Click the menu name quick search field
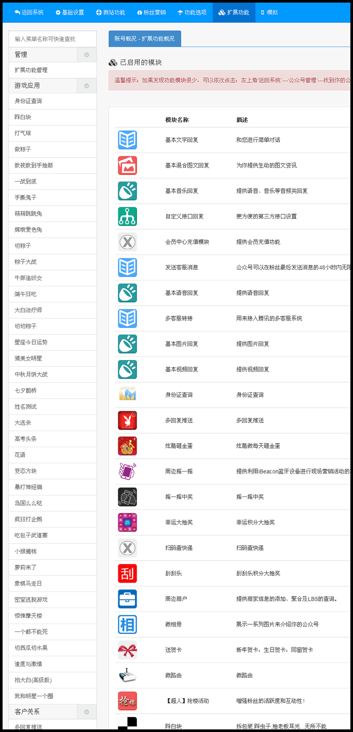This screenshot has height=732, width=353. pos(52,39)
